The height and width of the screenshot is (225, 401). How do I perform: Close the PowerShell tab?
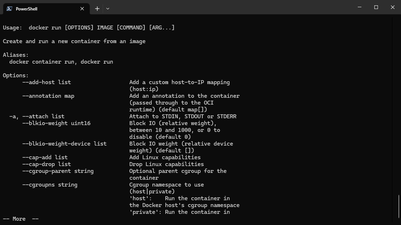pos(82,9)
